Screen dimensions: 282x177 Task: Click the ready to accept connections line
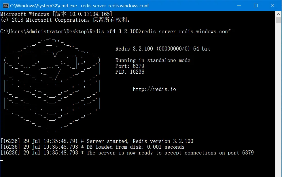click(x=127, y=153)
